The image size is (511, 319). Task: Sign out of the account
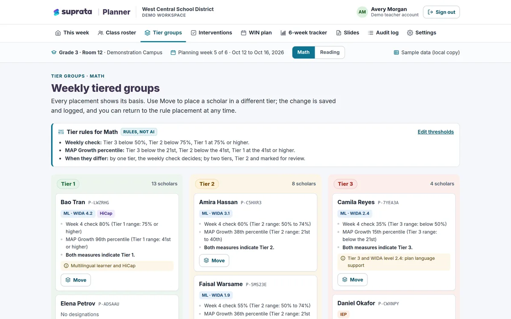click(441, 12)
